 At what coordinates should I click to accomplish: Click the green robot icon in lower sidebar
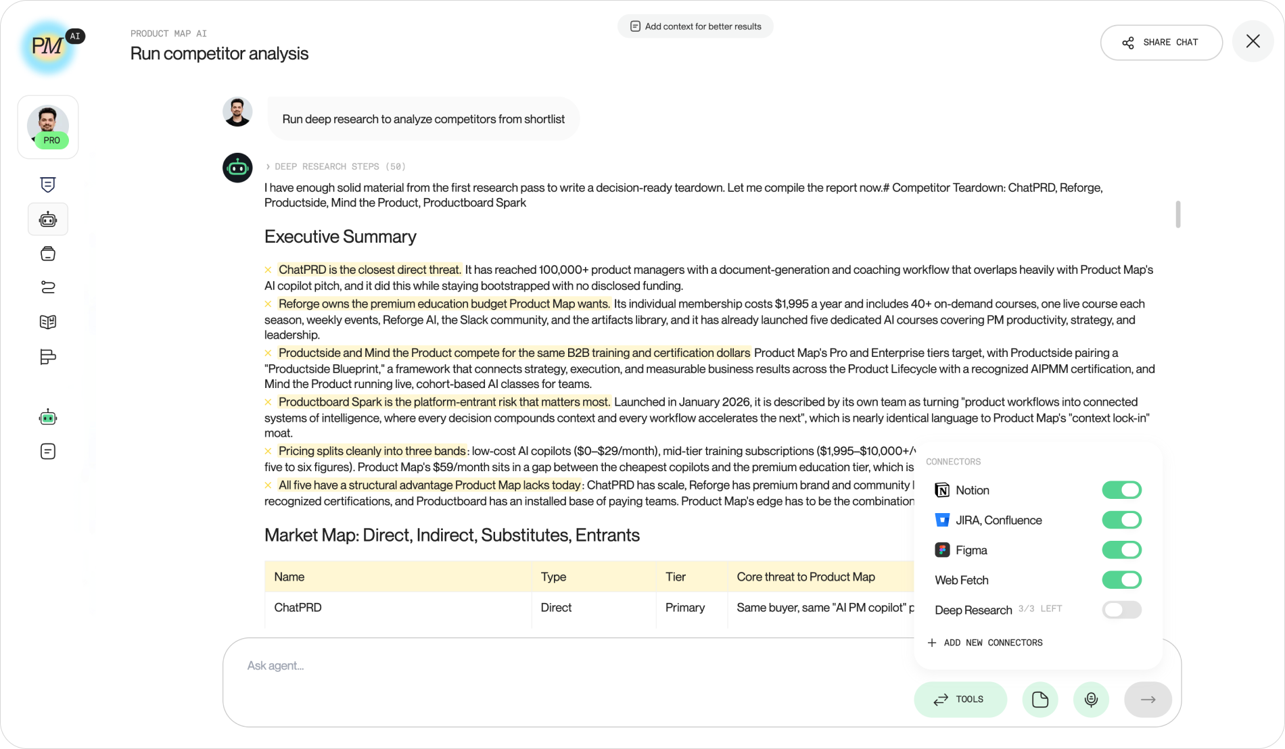click(48, 417)
